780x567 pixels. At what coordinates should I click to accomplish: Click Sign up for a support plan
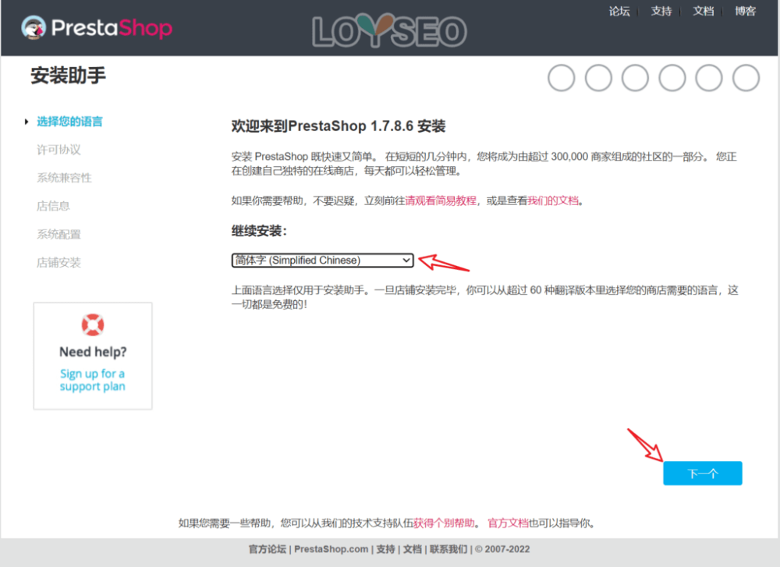point(93,380)
